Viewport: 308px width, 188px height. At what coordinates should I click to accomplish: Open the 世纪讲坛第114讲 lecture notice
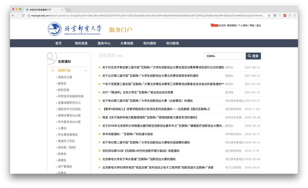click(141, 151)
